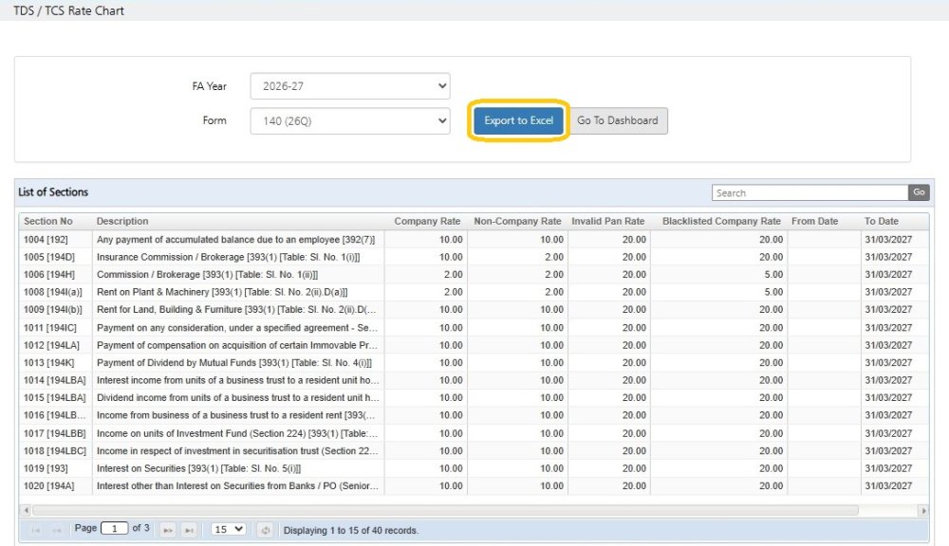This screenshot has width=949, height=546.
Task: Click description Insurance Commission / Brokerage
Action: 228,257
